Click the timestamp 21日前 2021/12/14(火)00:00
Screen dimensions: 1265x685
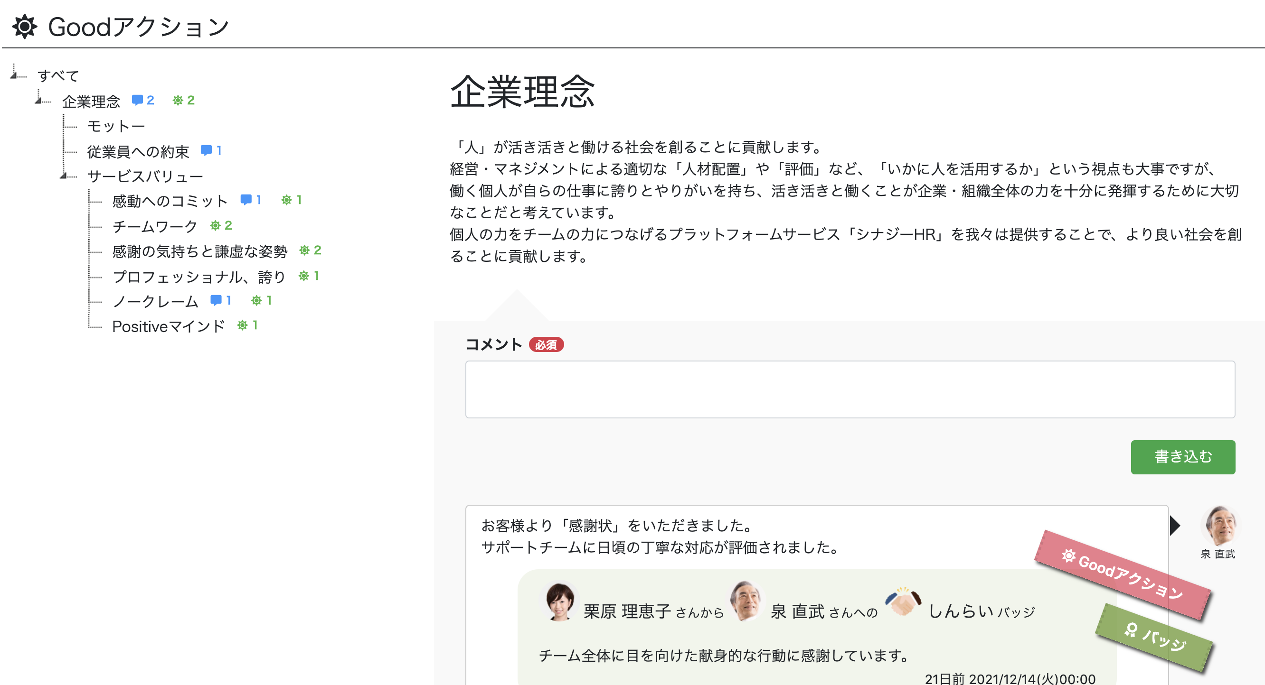coord(1010,679)
